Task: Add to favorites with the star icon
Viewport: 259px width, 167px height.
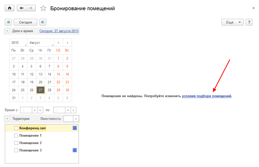Action: pos(43,8)
